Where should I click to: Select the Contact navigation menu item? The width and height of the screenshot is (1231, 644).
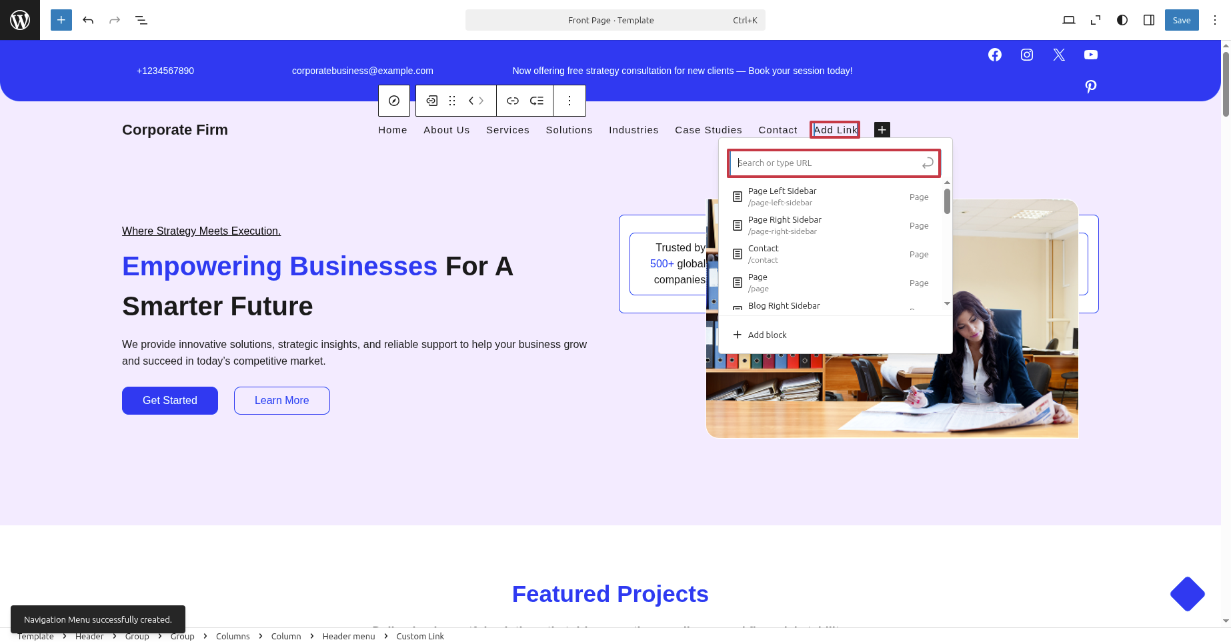[x=778, y=130]
